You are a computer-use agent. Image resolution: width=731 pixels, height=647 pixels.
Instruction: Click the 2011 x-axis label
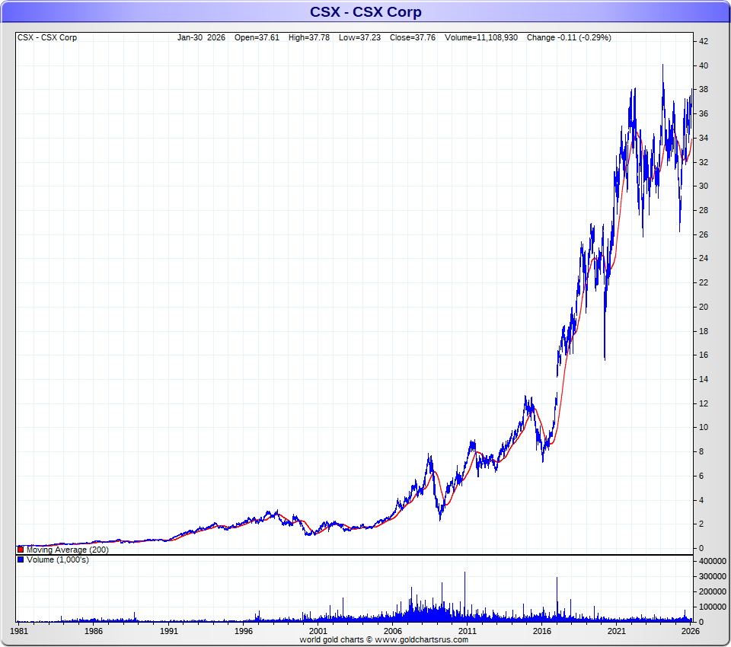[x=467, y=631]
